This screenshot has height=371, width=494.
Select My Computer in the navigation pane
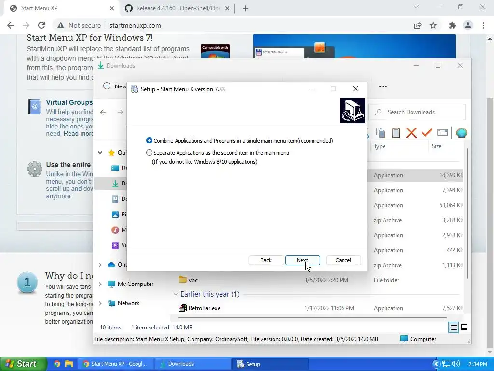click(136, 284)
